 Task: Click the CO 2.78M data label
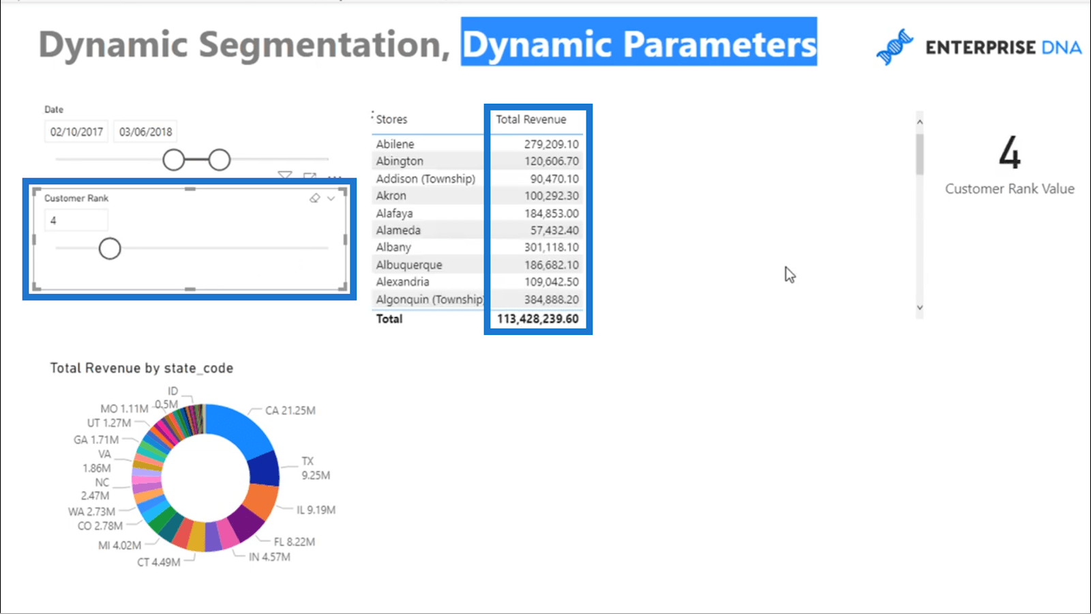(x=100, y=526)
